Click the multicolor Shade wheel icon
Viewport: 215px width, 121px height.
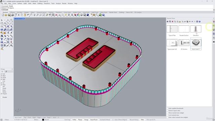[x=78, y=15]
